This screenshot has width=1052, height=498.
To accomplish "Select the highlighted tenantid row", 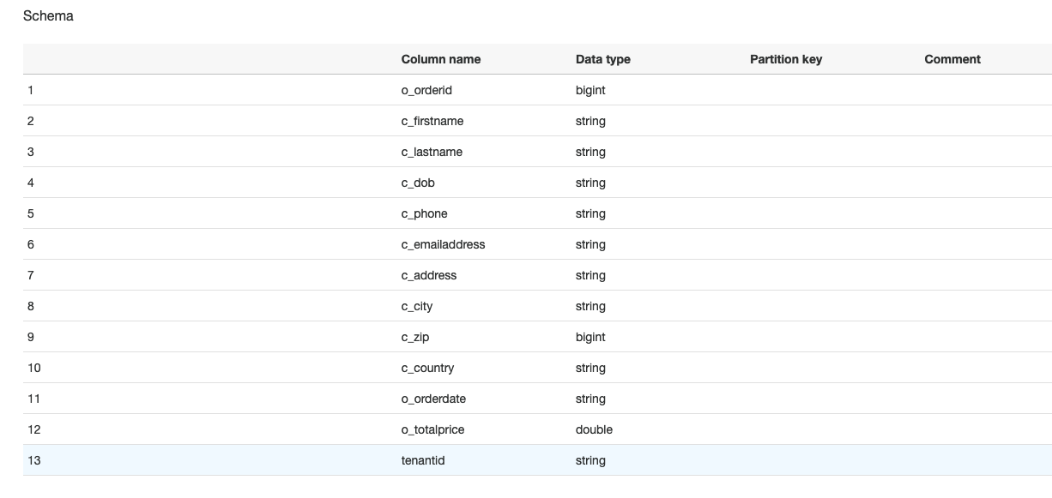I will pos(537,460).
